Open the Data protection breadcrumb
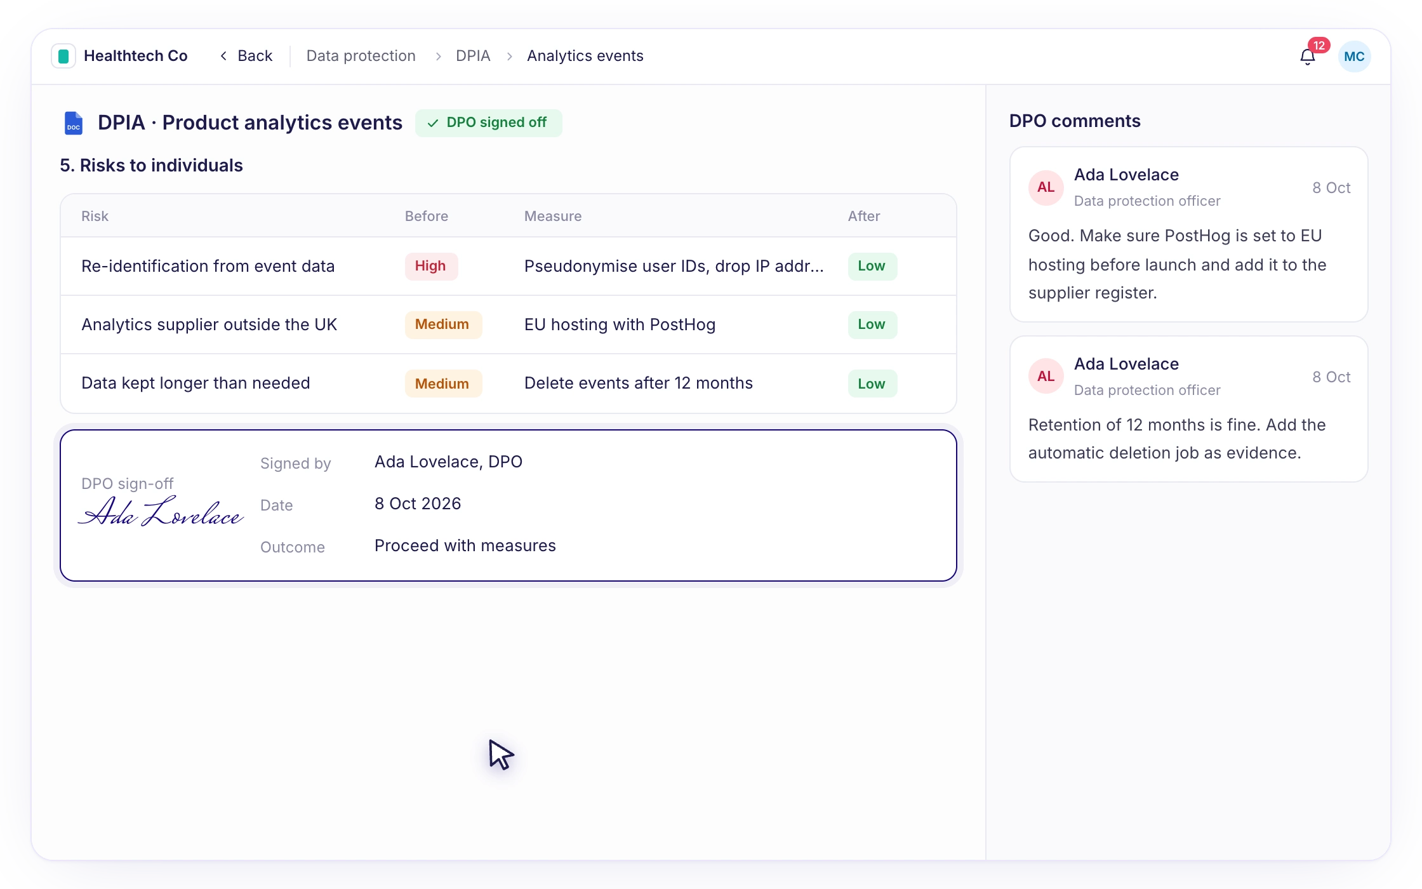Screen dimensions: 1422x889 (361, 56)
